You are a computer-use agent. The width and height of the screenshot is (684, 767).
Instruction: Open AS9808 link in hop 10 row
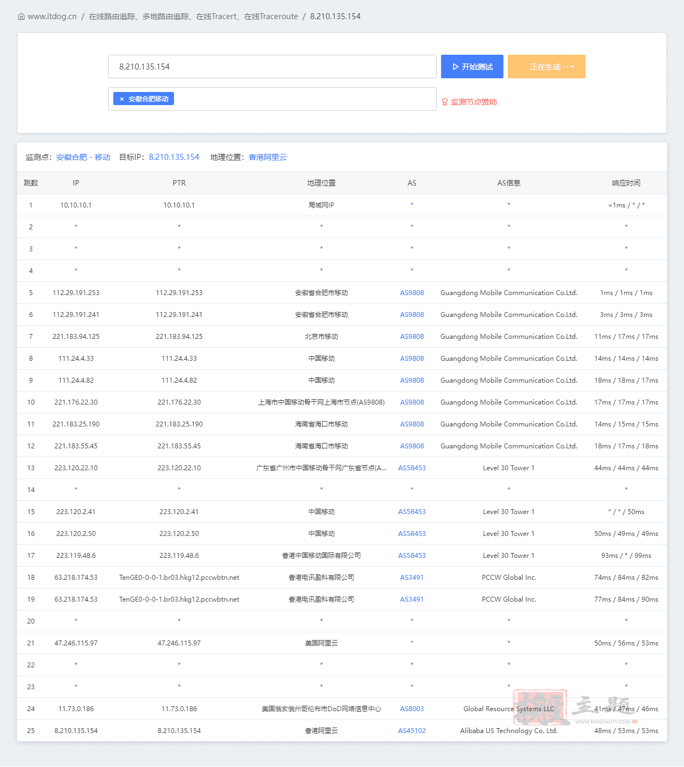[412, 402]
